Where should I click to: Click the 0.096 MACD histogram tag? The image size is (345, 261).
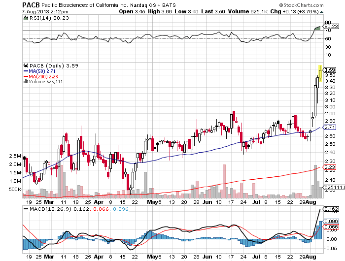331,222
